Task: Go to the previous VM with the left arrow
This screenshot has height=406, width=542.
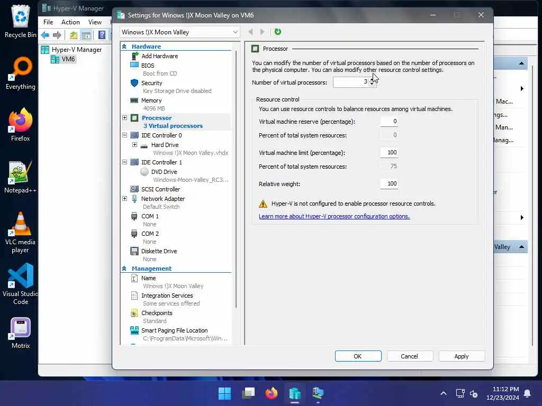Action: point(250,32)
